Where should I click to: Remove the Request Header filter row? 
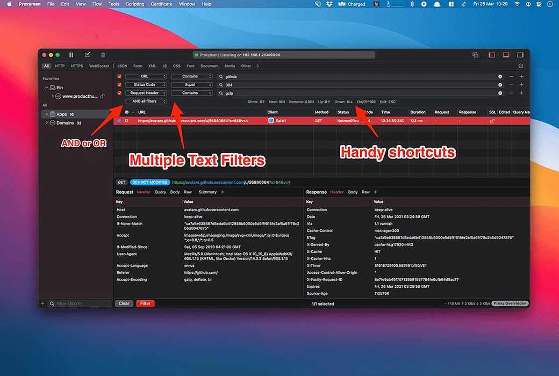(x=512, y=93)
